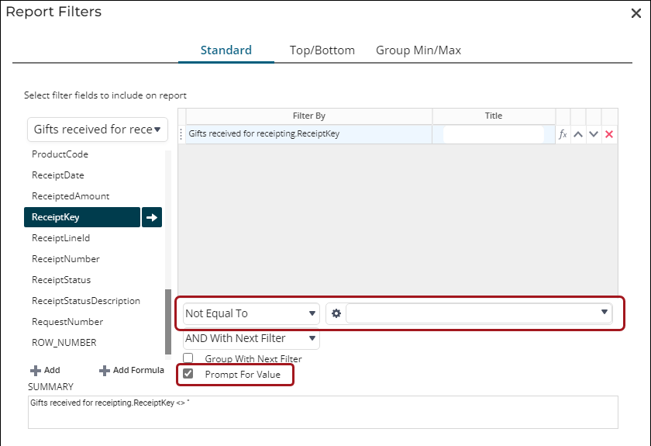The height and width of the screenshot is (446, 651).
Task: Click the drag handle of the filter row
Action: click(181, 134)
